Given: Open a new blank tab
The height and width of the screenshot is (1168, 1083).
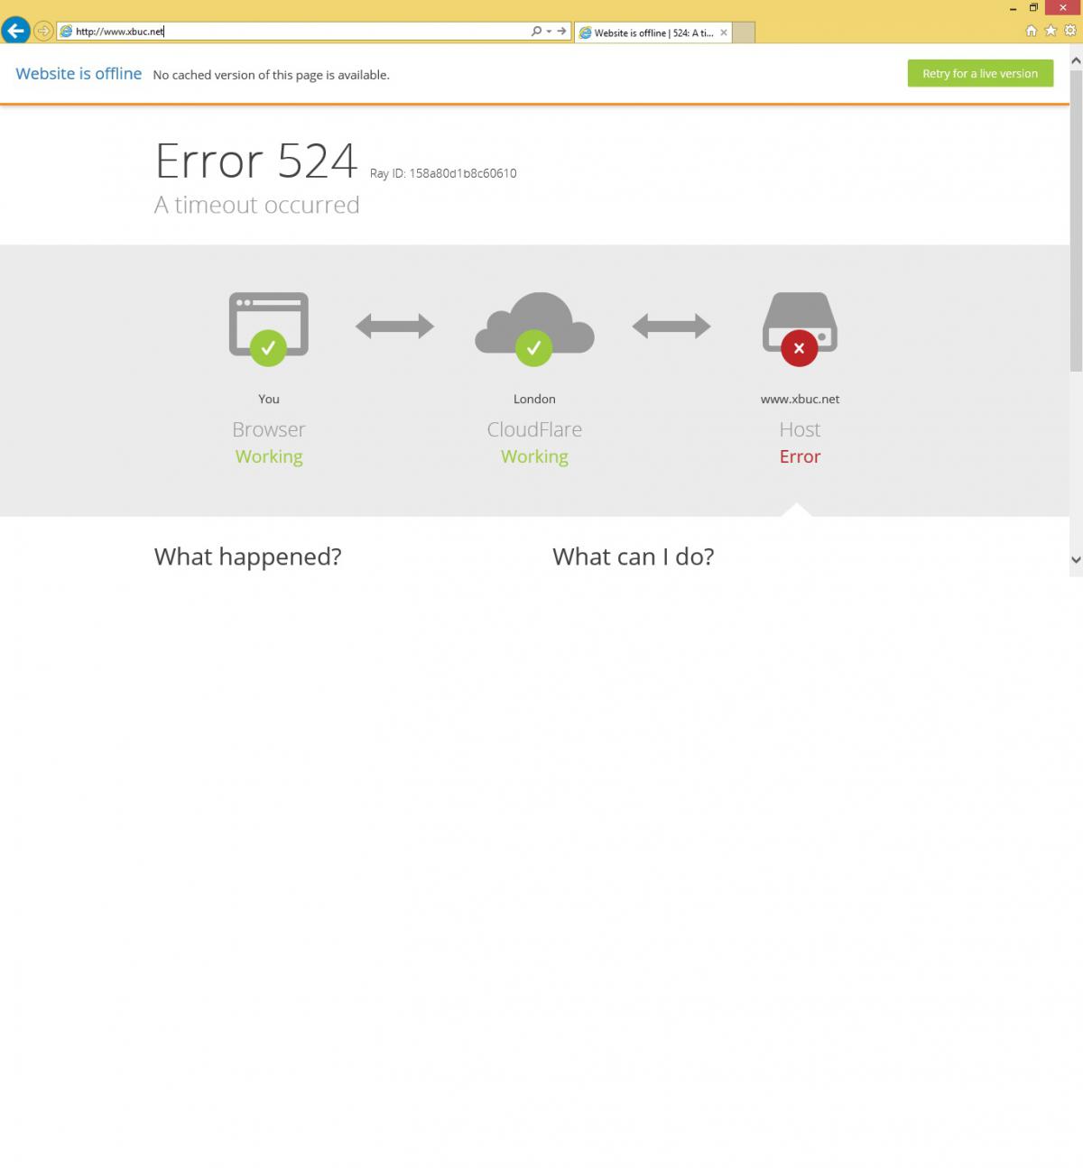Looking at the screenshot, I should [x=743, y=32].
